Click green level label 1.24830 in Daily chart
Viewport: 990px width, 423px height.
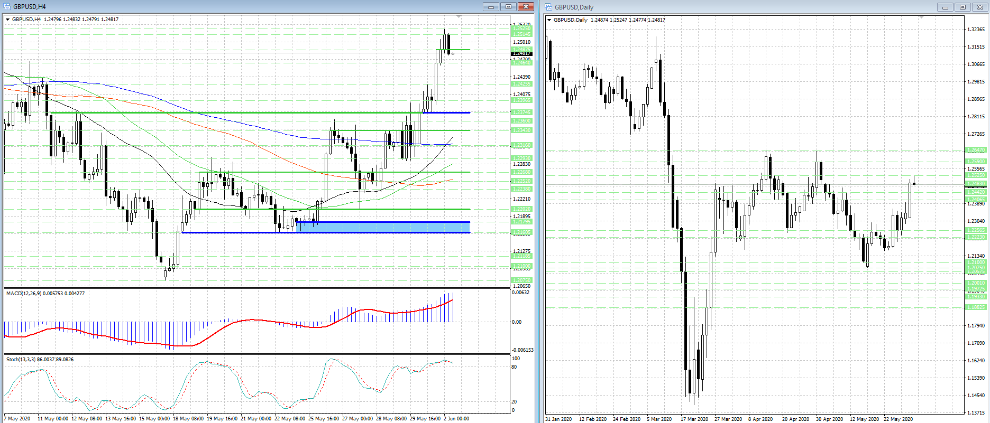976,184
